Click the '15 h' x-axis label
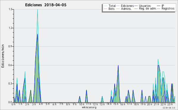Image resolution: width=178 pixels, height=110 pixels. pyautogui.click(x=116, y=104)
